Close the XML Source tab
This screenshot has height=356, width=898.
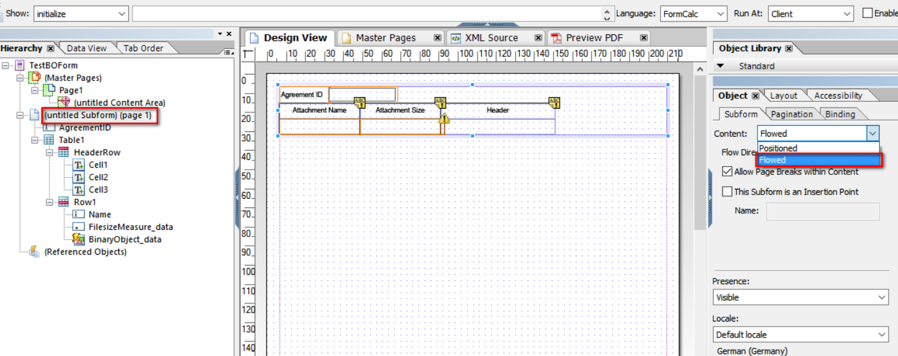tap(538, 38)
